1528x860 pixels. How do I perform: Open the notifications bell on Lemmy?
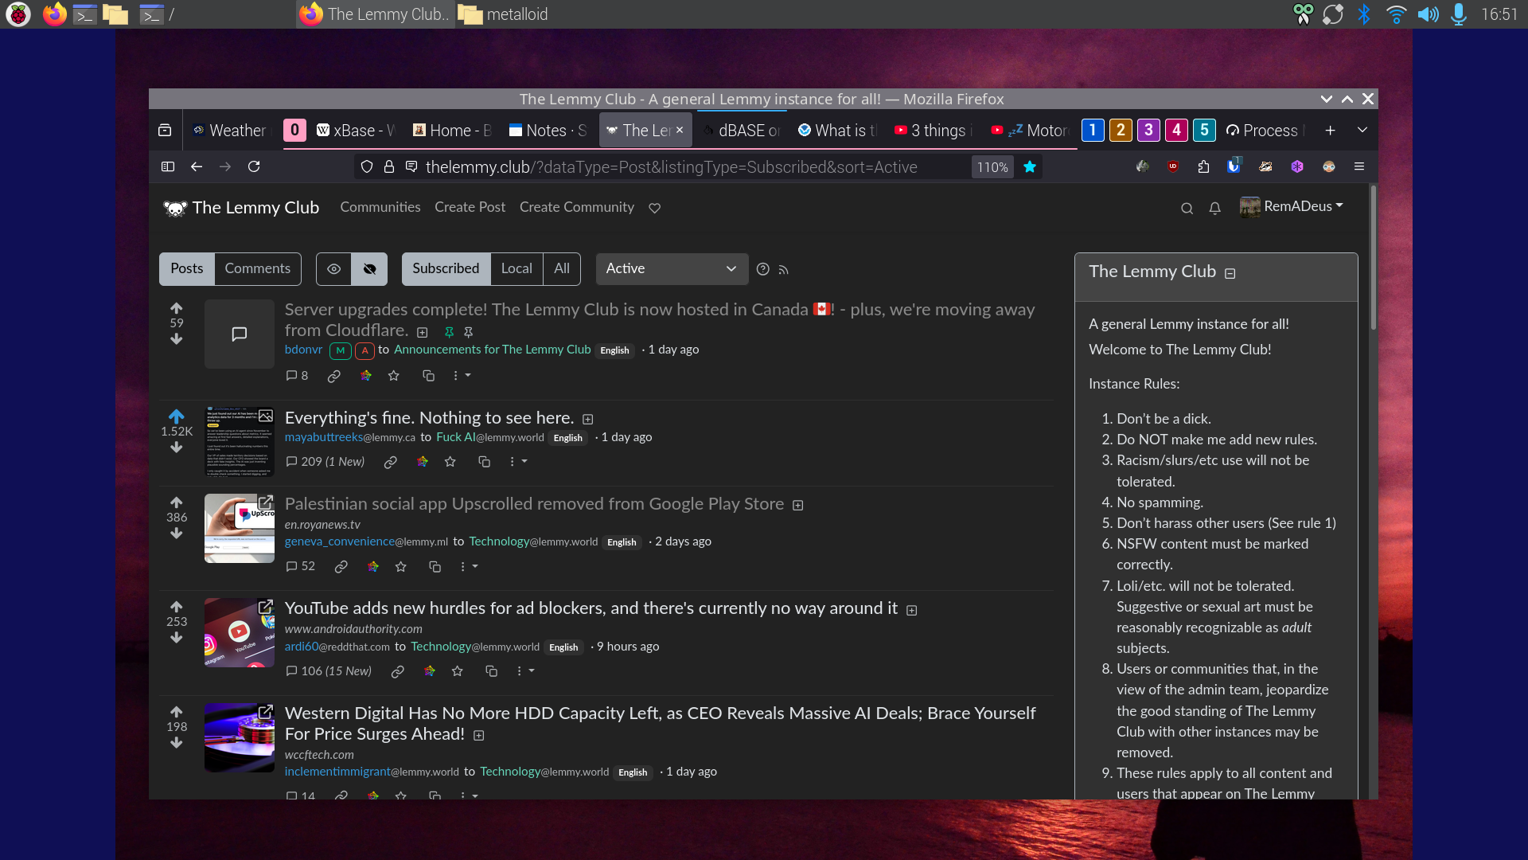(1214, 209)
